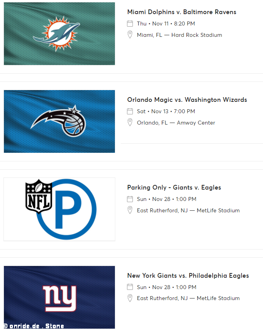Image resolution: width=263 pixels, height=331 pixels.
Task: Click calendar icon beside Thu Nov 11
Action: pos(130,24)
